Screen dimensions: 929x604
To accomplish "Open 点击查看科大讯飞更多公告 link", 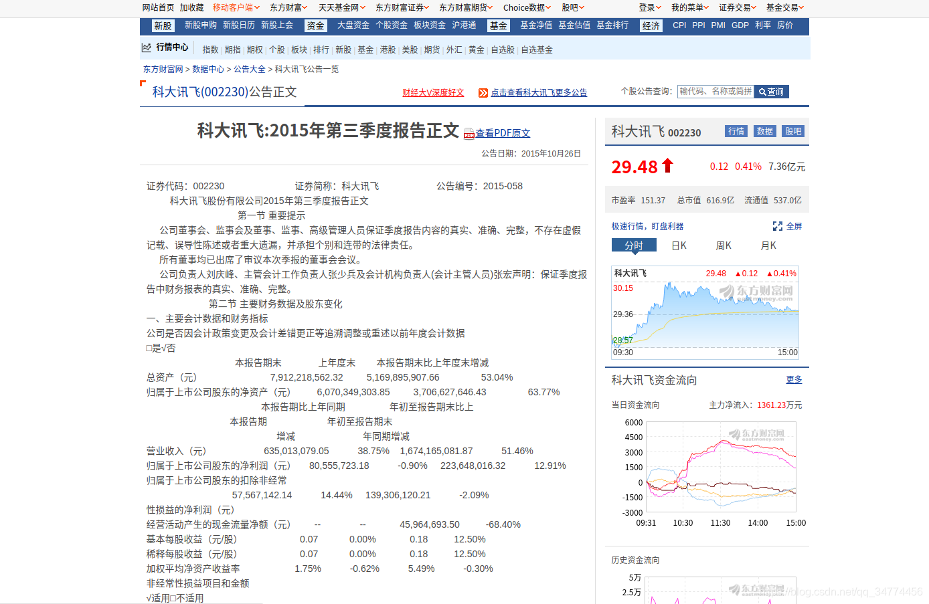I will pyautogui.click(x=539, y=93).
